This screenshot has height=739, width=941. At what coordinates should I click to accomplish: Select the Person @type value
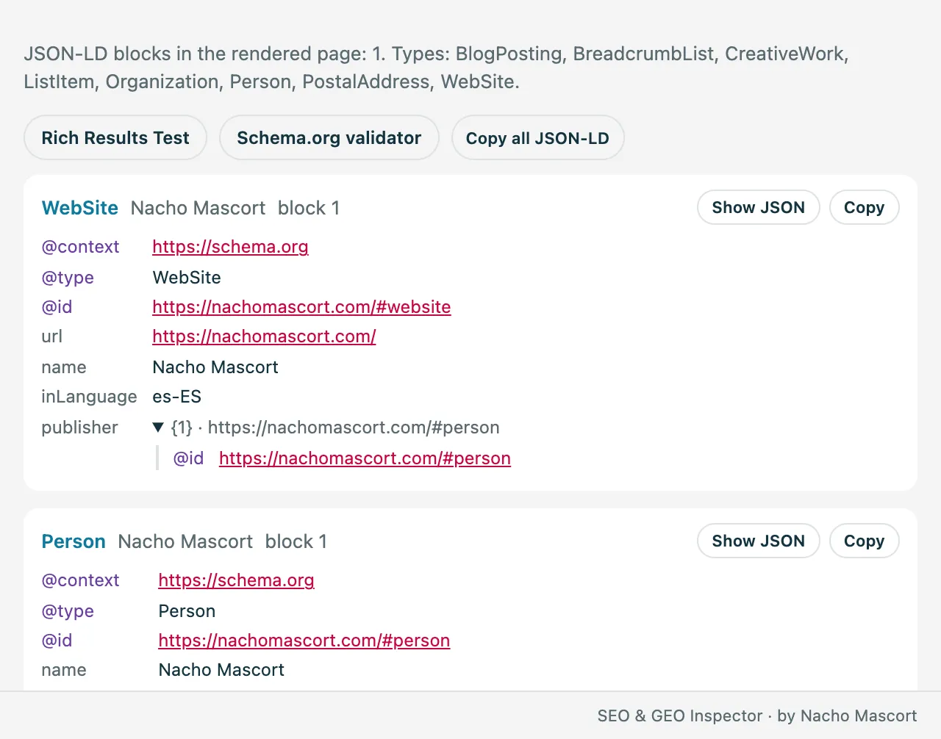point(187,611)
